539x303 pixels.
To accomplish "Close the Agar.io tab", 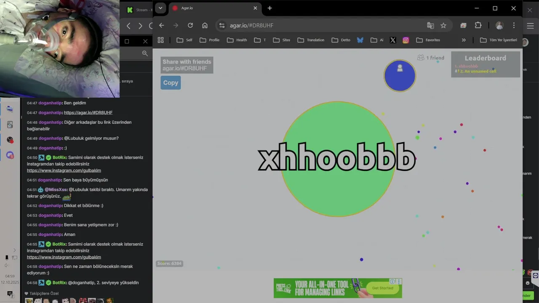I will 255,8.
